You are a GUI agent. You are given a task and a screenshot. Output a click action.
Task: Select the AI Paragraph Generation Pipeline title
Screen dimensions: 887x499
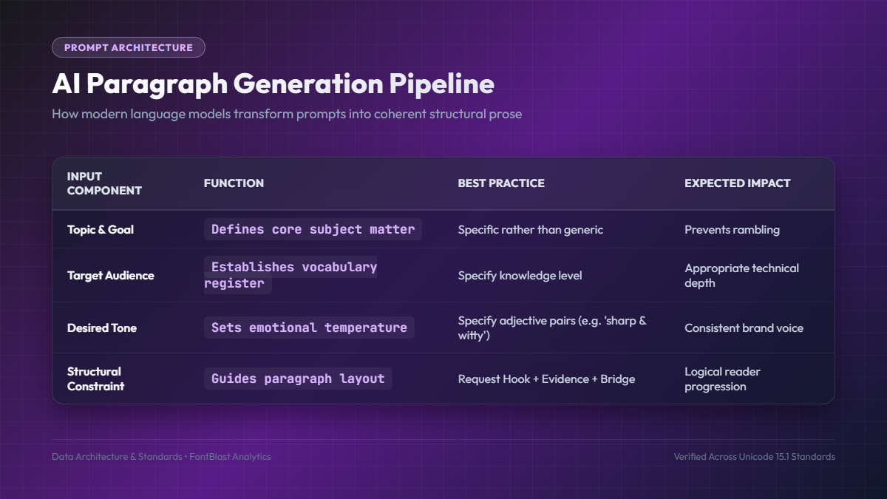(x=273, y=84)
